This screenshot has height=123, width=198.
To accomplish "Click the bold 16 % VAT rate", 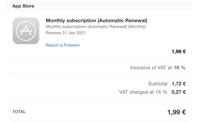I will coord(180,67).
